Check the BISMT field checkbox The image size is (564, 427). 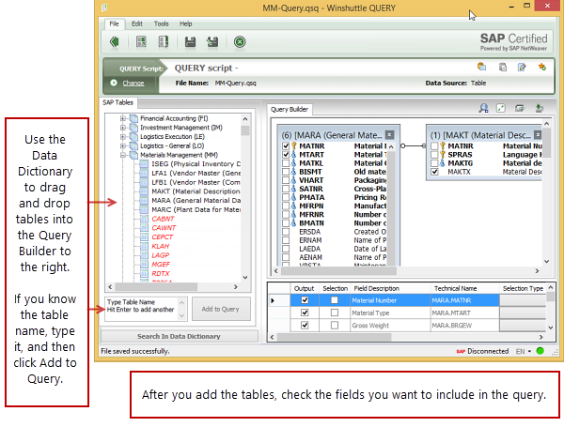(x=286, y=172)
